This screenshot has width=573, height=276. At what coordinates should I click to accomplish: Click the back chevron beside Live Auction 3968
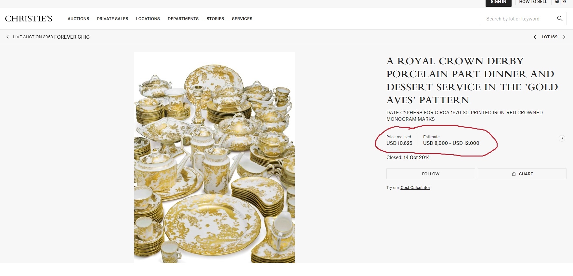tap(7, 37)
